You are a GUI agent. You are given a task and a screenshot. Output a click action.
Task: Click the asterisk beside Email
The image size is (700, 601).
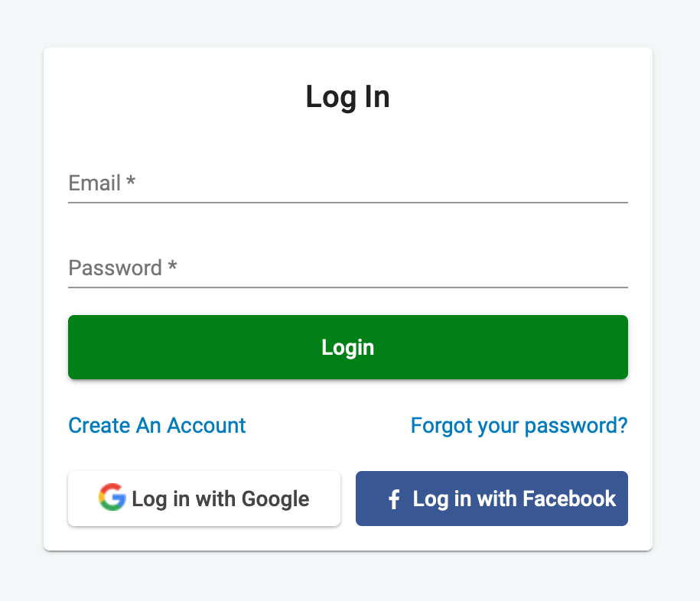coord(131,182)
